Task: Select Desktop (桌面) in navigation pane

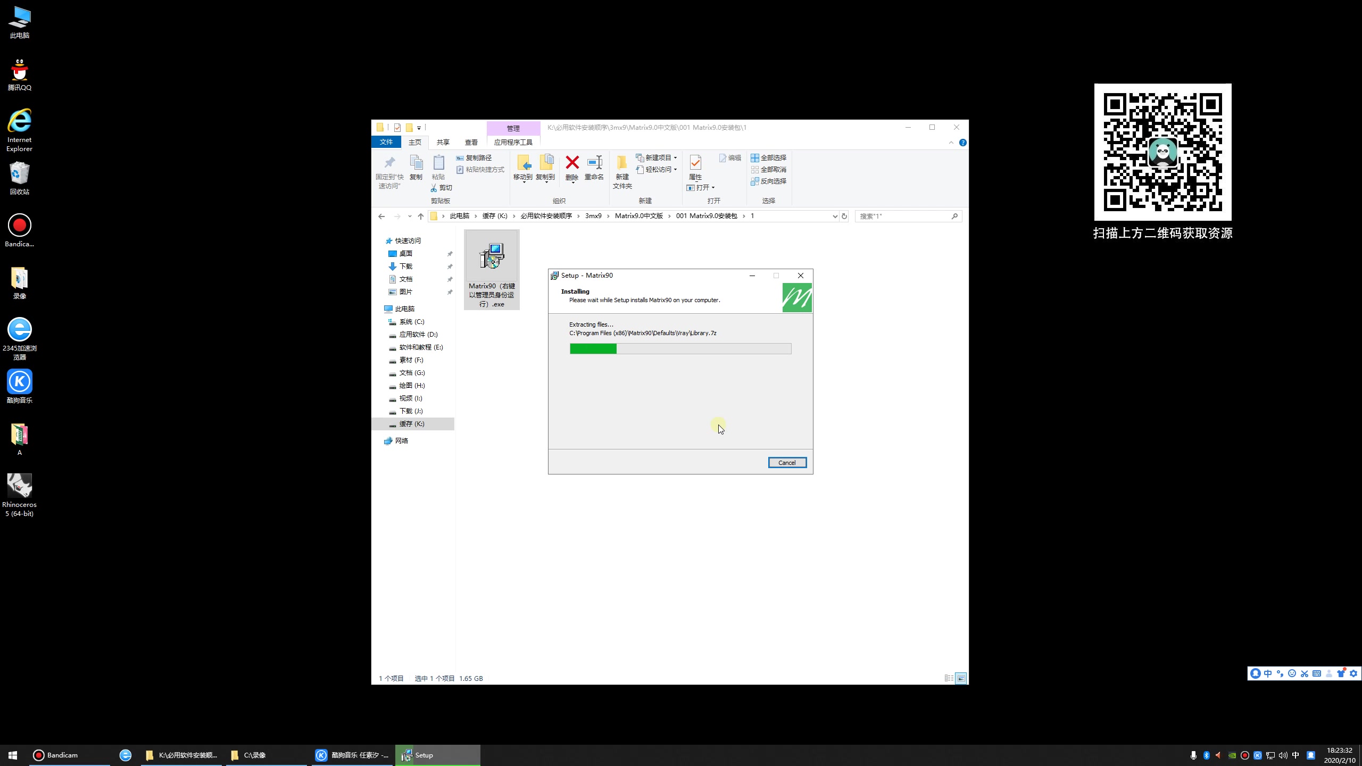Action: click(405, 254)
